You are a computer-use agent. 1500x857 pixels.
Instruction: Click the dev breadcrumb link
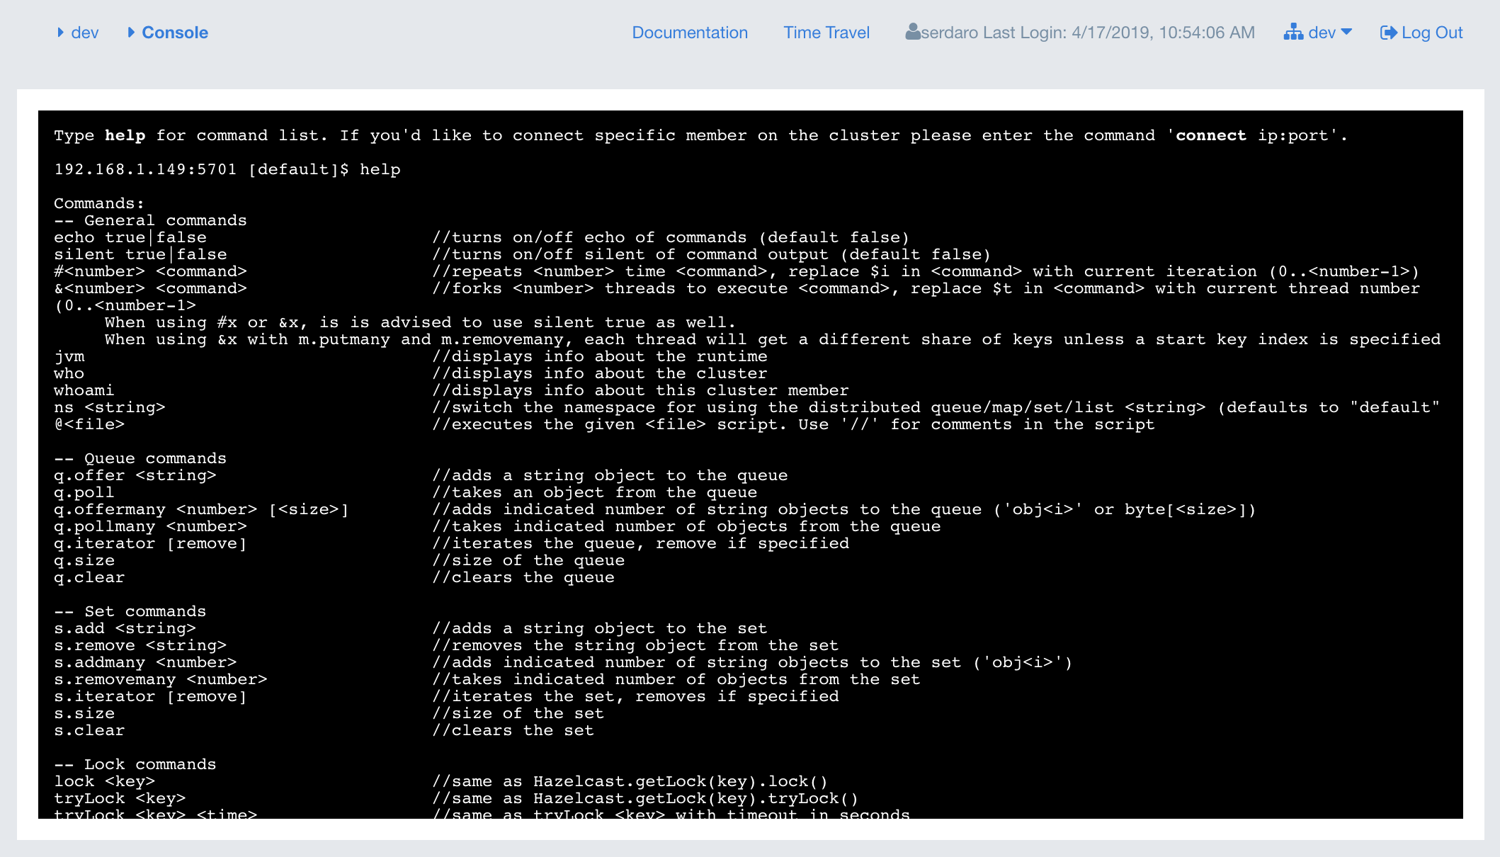(85, 33)
